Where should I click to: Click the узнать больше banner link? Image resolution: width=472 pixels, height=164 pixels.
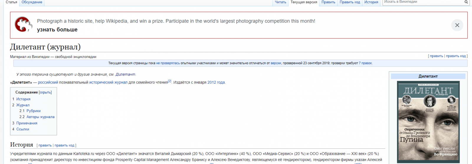[x=57, y=30]
